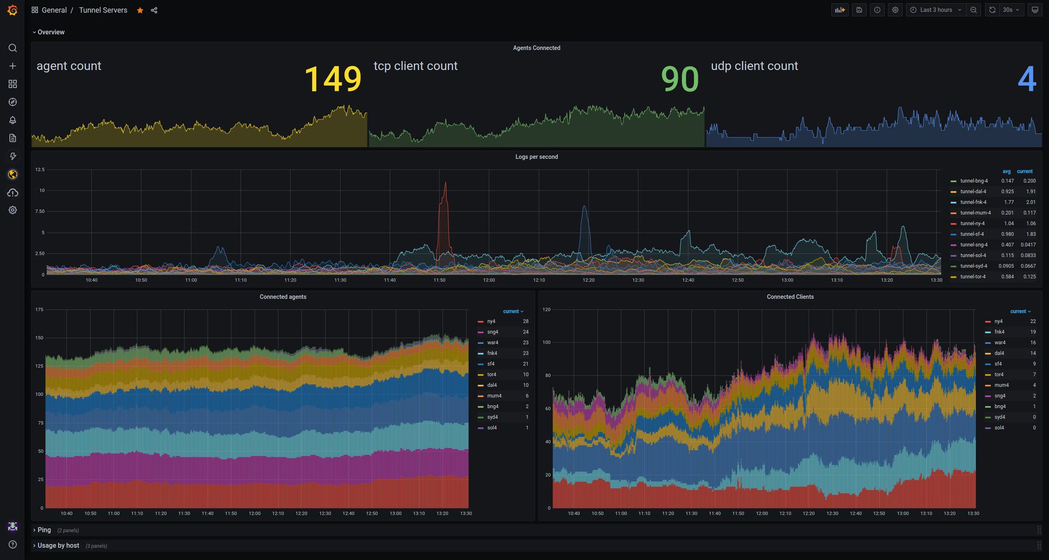Click the dashboard grid icon beside General

pos(35,10)
